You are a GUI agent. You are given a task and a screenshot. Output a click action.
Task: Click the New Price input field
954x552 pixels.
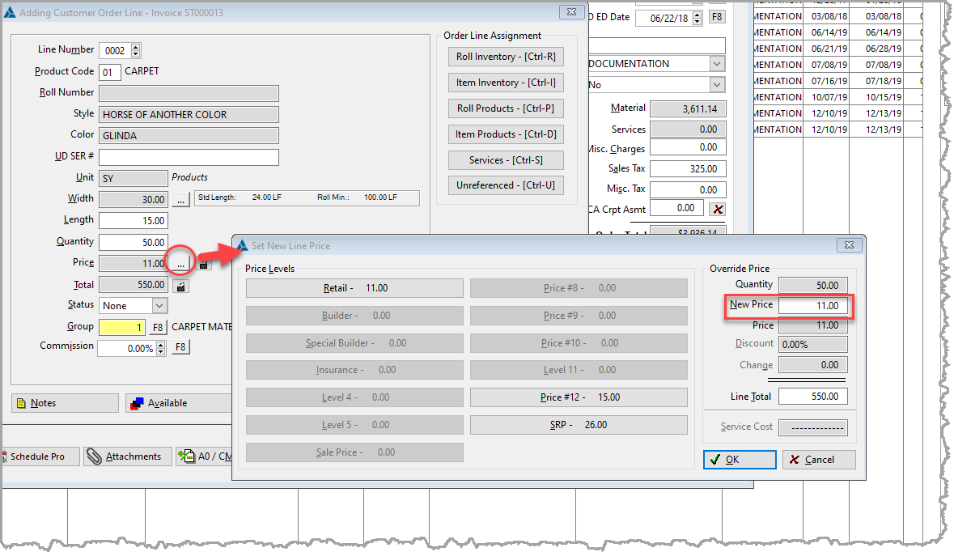[x=813, y=305]
